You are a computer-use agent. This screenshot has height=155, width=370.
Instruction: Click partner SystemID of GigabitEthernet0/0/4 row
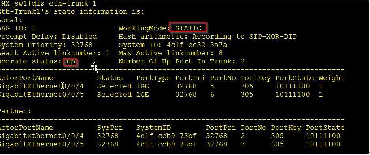click(166, 136)
